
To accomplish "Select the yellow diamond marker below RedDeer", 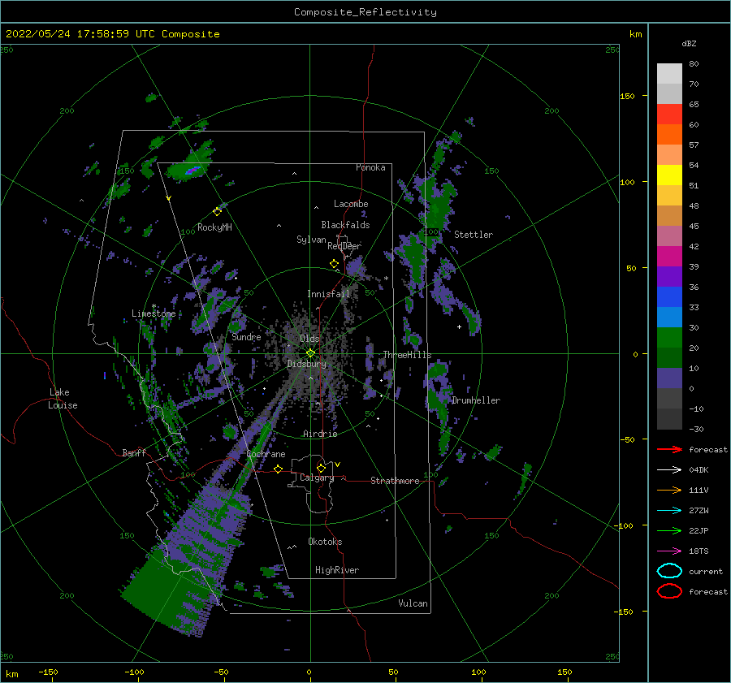I will click(x=335, y=264).
